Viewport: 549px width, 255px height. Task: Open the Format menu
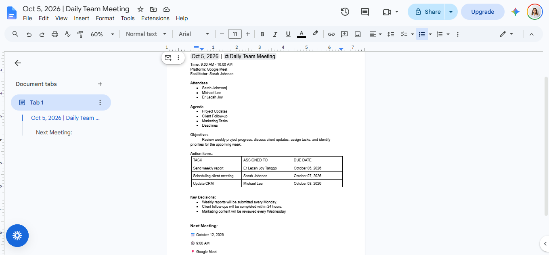pos(105,18)
